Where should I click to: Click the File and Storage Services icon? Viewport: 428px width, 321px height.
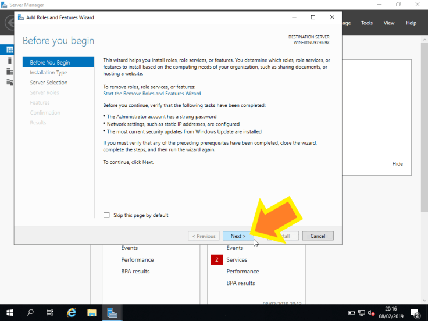coord(10,83)
